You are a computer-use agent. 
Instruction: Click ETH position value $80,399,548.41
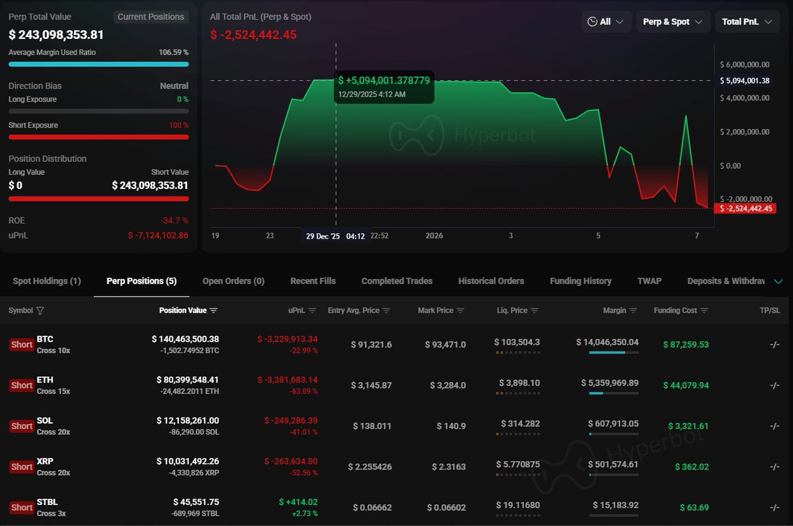[188, 380]
